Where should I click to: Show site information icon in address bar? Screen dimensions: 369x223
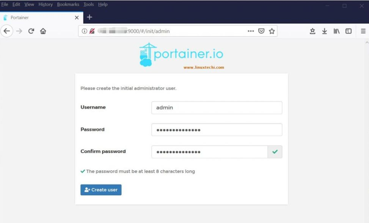coord(84,31)
